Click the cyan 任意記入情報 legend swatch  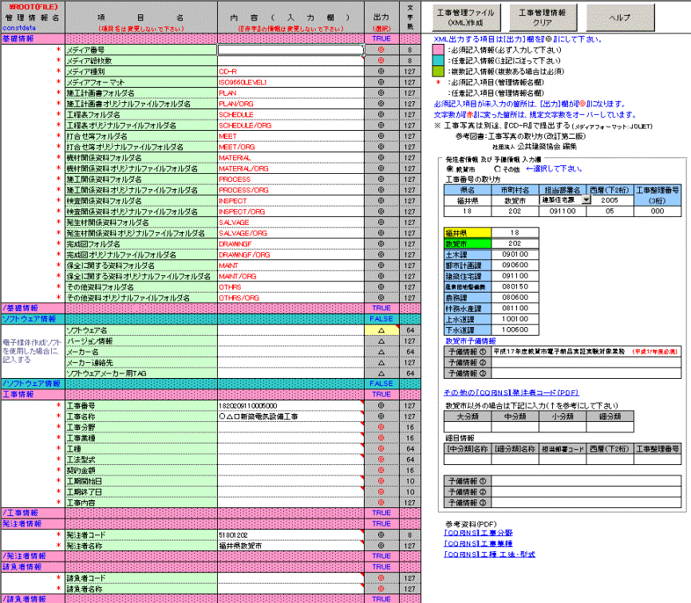tap(438, 61)
